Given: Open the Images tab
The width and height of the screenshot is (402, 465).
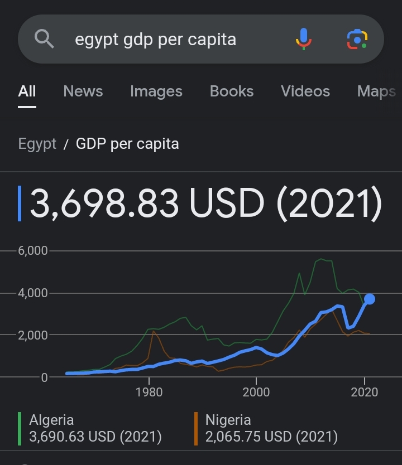Looking at the screenshot, I should 156,91.
